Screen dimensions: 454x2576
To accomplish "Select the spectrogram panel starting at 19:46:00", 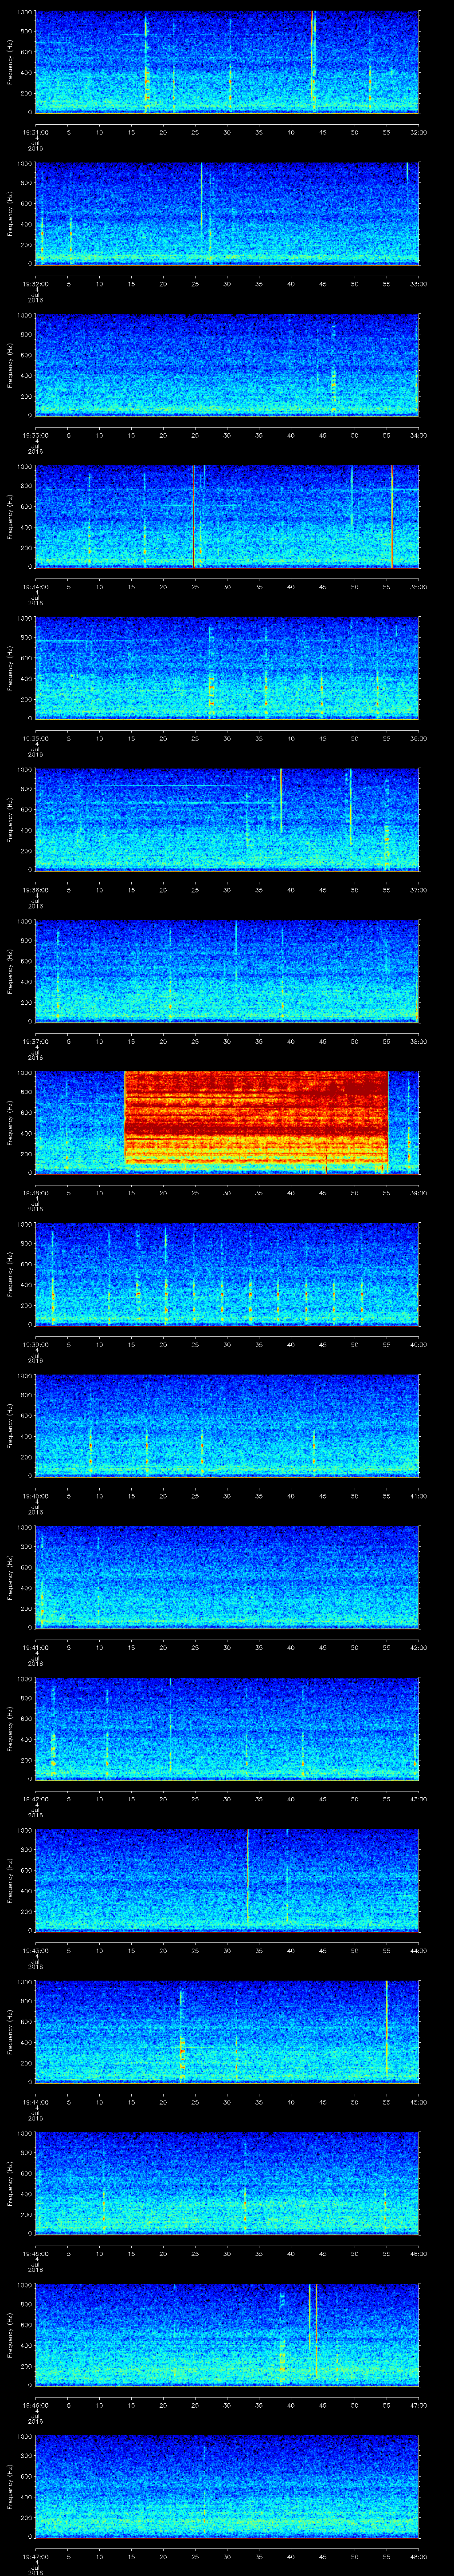I will [227, 2335].
